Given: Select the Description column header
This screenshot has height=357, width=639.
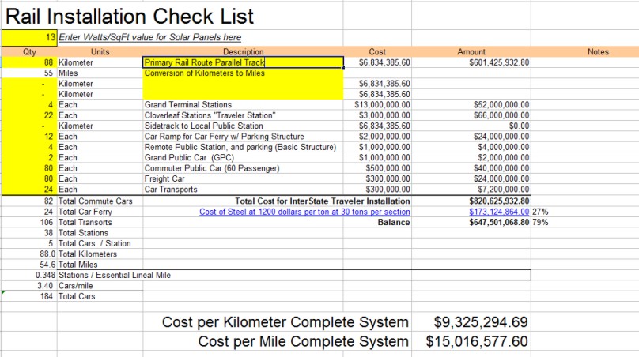Looking at the screenshot, I should pos(243,51).
